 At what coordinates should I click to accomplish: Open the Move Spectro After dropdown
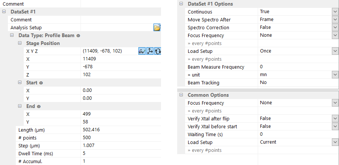[335, 19]
